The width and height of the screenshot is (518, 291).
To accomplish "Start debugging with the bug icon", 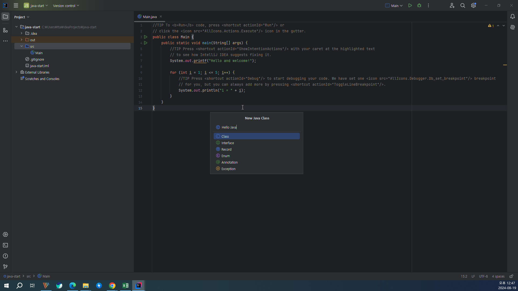I will (419, 5).
